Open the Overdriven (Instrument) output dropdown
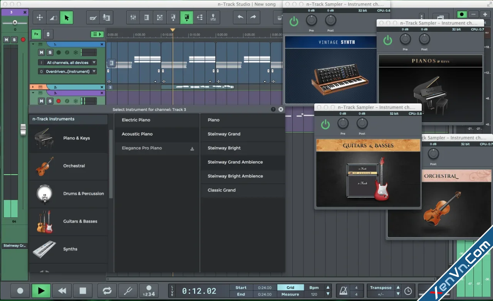The image size is (493, 301). click(67, 71)
